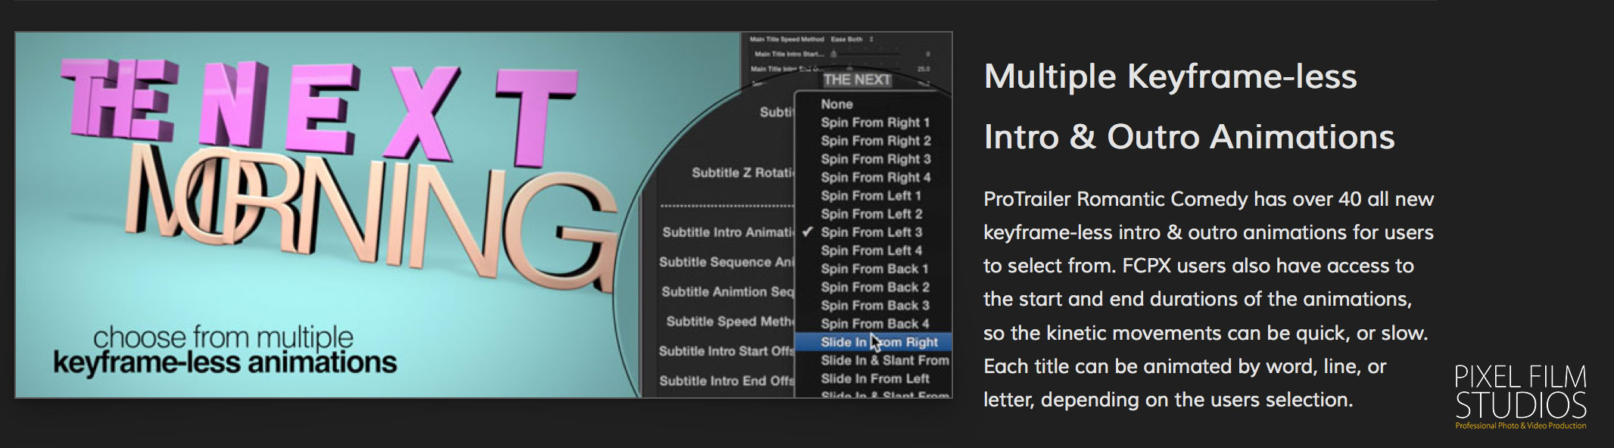Click the Subtitle Animtion Seq parameter label
This screenshot has height=448, width=1614.
(728, 291)
